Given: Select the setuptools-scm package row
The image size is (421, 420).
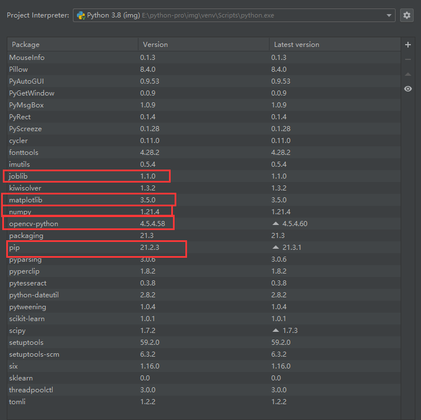Looking at the screenshot, I should point(204,354).
